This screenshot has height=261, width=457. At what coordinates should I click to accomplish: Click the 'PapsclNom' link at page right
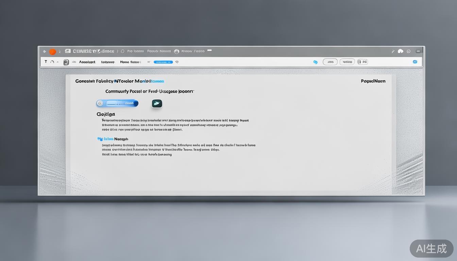373,81
